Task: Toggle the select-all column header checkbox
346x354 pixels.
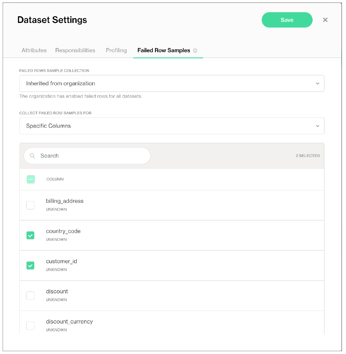Action: (31, 179)
